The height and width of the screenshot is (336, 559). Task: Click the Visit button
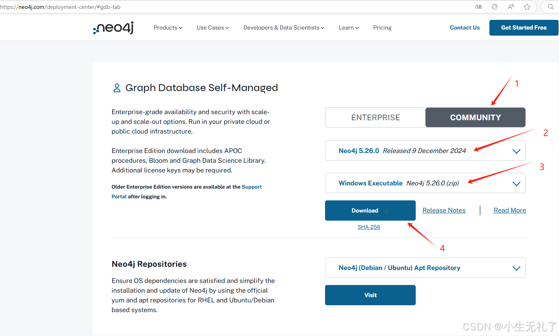click(370, 295)
